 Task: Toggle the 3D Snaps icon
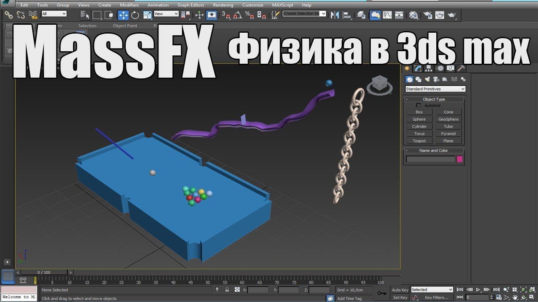click(226, 15)
